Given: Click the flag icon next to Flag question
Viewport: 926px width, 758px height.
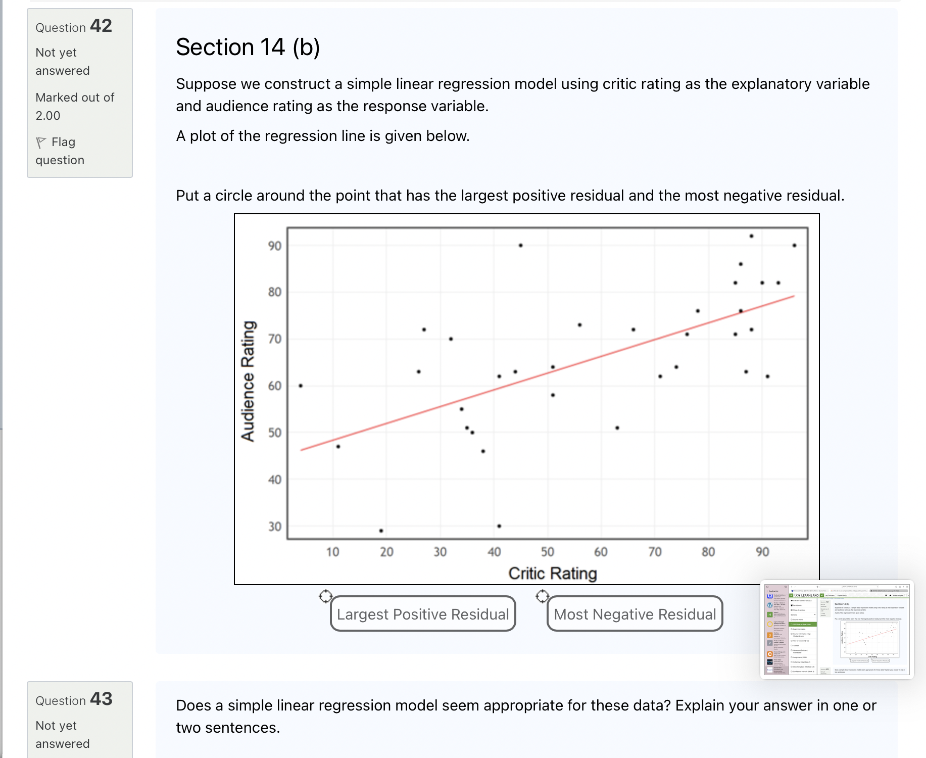Looking at the screenshot, I should [42, 142].
